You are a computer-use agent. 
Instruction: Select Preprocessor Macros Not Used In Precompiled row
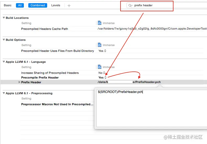pos(57,104)
